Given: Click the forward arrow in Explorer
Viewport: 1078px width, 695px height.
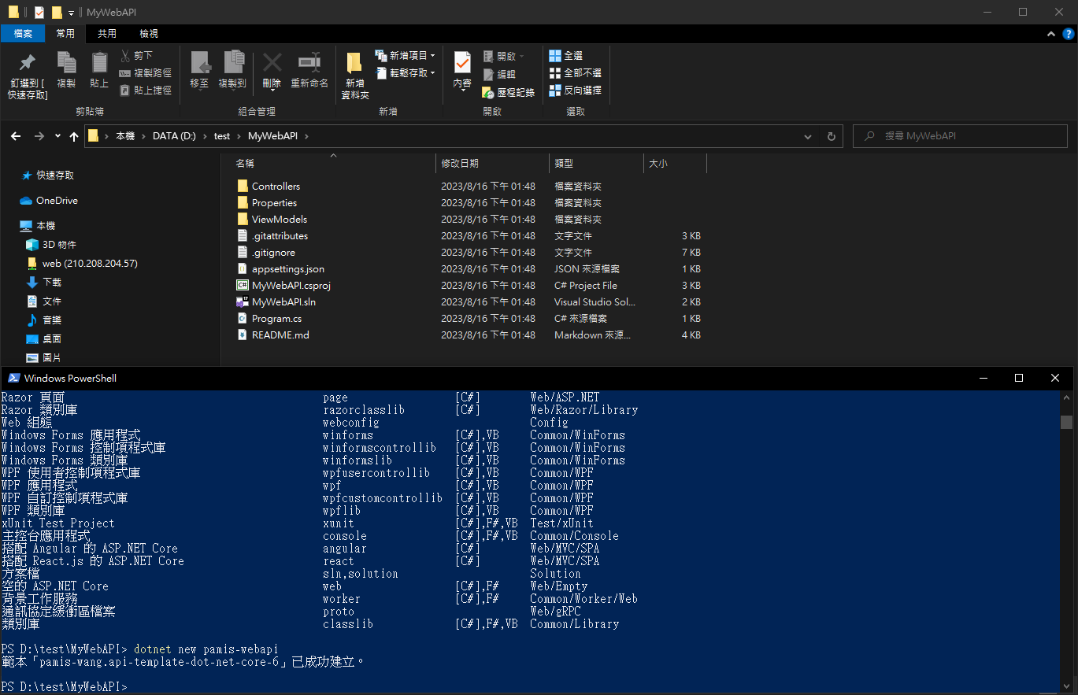Looking at the screenshot, I should (39, 136).
